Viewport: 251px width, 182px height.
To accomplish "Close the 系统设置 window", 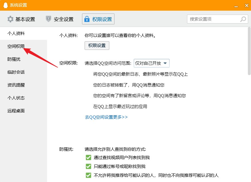I will pyautogui.click(x=246, y=5).
